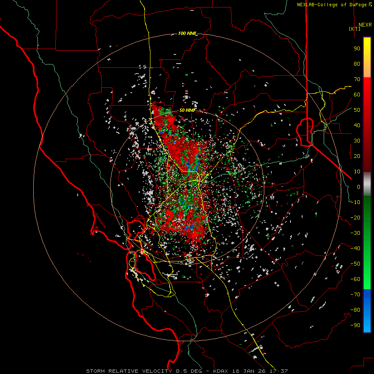
Task: Click the 50 NMI range ring label
Action: tap(187, 110)
